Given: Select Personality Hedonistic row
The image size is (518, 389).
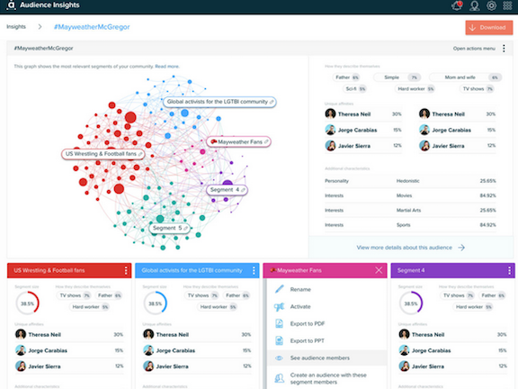Looking at the screenshot, I should [410, 181].
